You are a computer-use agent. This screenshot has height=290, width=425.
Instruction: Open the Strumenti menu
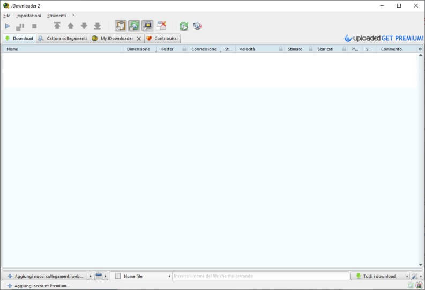point(56,16)
